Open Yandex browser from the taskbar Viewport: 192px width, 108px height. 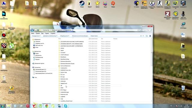point(34,106)
